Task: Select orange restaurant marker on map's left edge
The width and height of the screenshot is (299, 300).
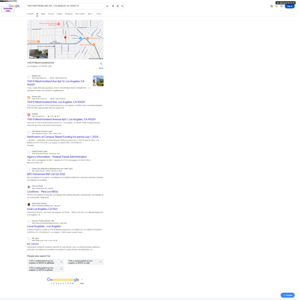Action: click(38, 41)
